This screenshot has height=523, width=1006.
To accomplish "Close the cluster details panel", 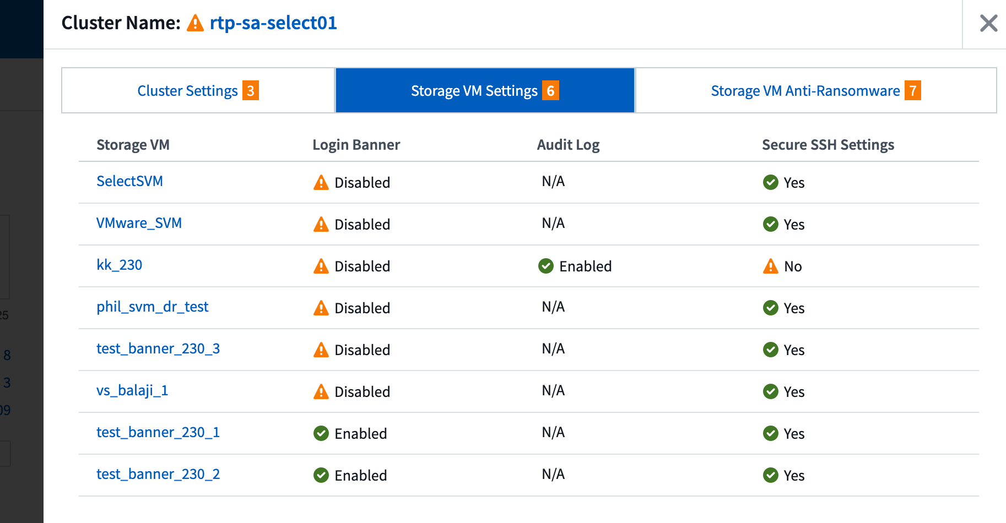I will pyautogui.click(x=988, y=23).
